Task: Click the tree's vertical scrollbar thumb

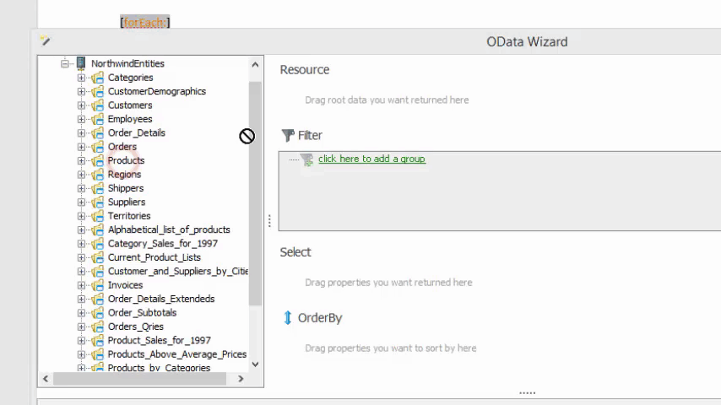Action: click(x=255, y=193)
